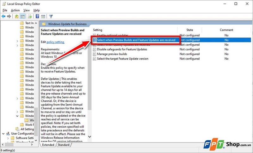This screenshot has width=253, height=153.
Task: Click the Back arrow toolbar icon
Action: click(3, 16)
